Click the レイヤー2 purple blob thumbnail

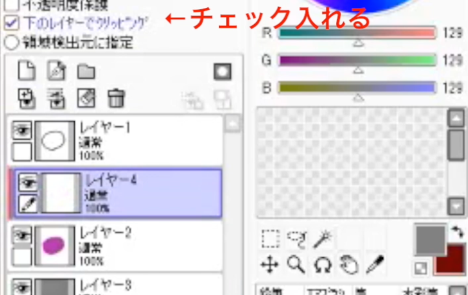tap(55, 246)
